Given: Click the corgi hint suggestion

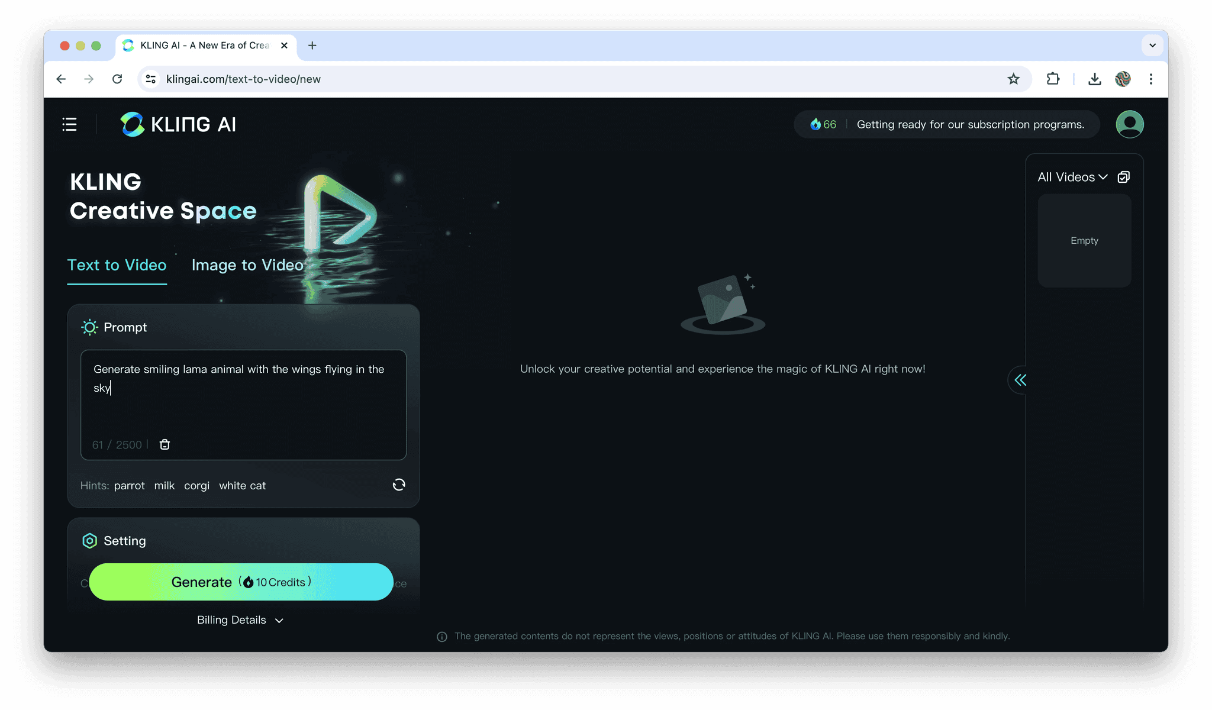Looking at the screenshot, I should tap(196, 485).
